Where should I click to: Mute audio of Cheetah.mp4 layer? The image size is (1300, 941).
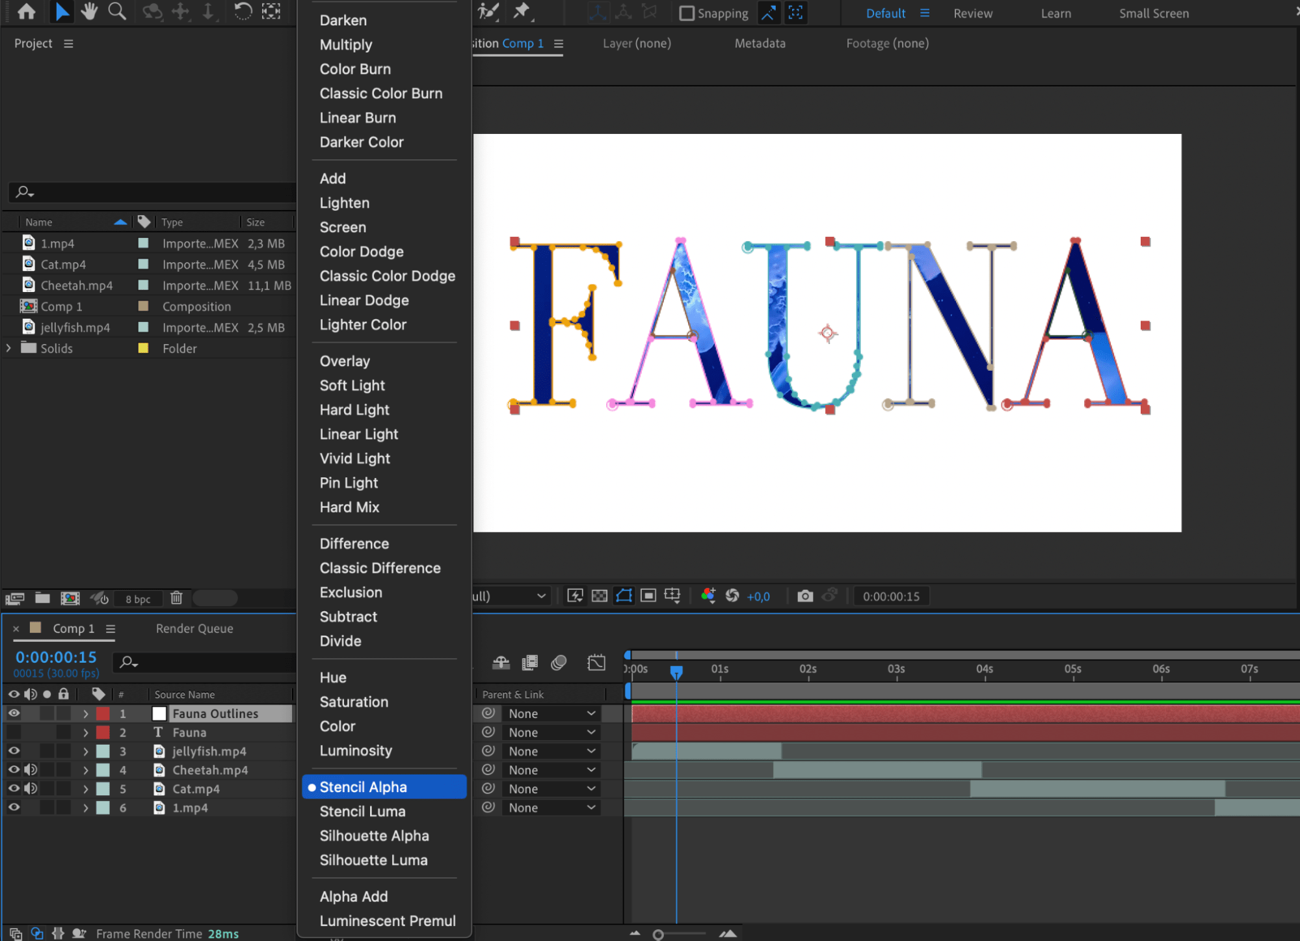[31, 770]
